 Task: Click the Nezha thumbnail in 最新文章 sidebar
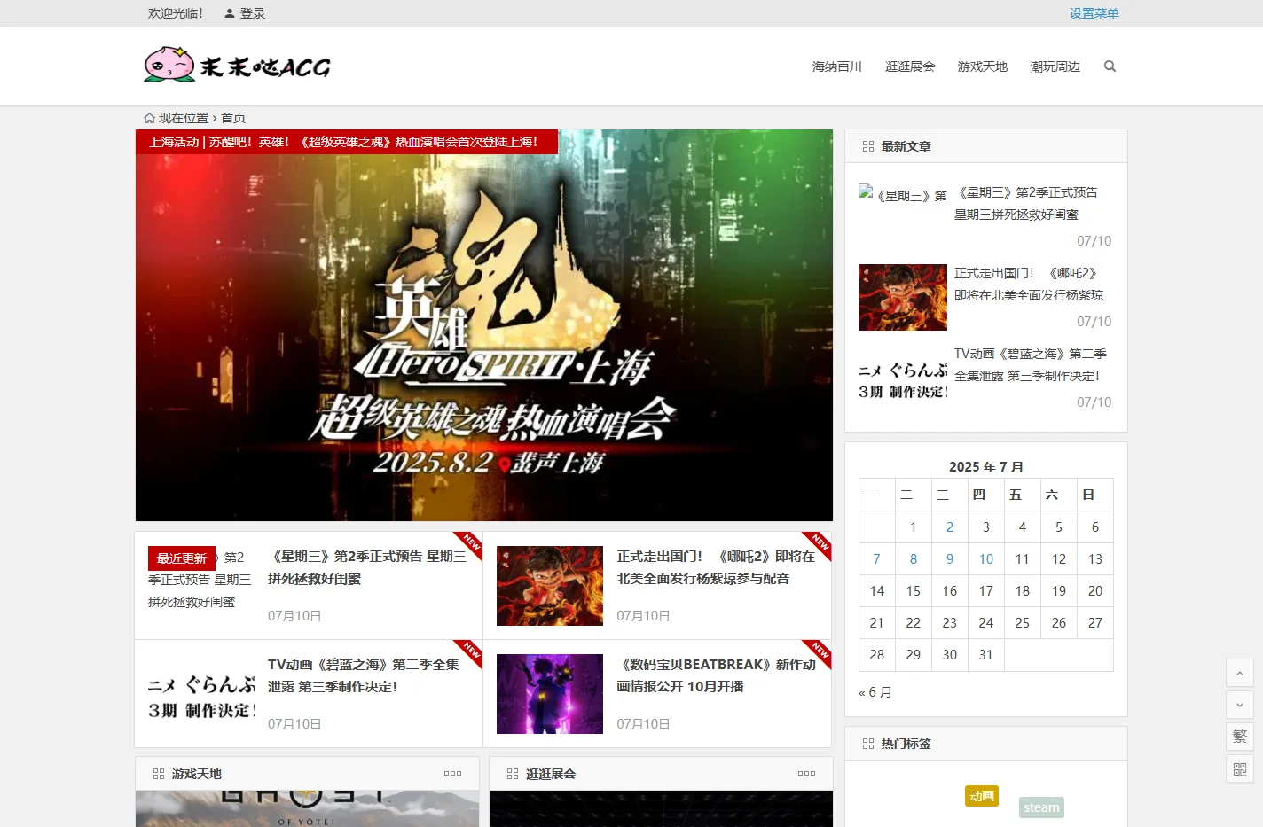pos(903,297)
